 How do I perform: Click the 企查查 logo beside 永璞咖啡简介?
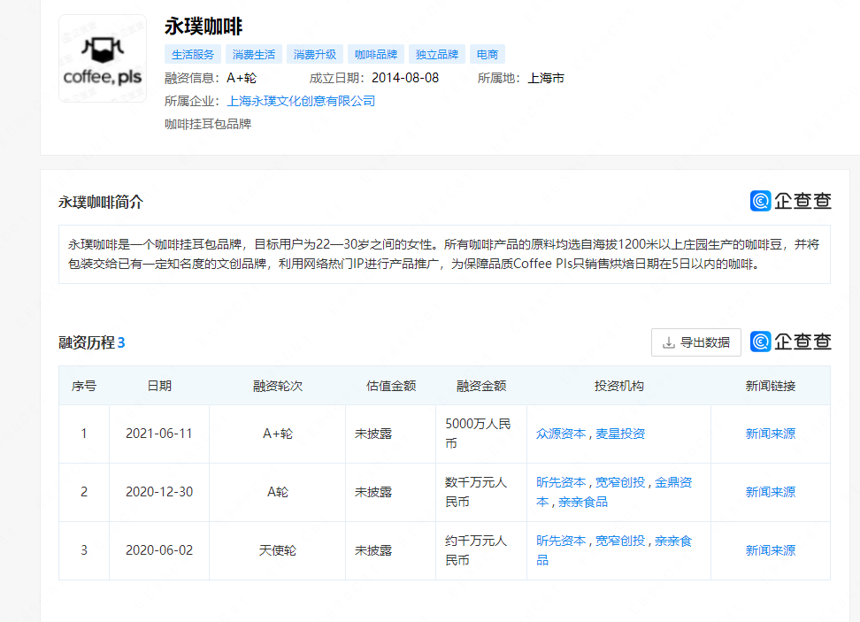[792, 201]
